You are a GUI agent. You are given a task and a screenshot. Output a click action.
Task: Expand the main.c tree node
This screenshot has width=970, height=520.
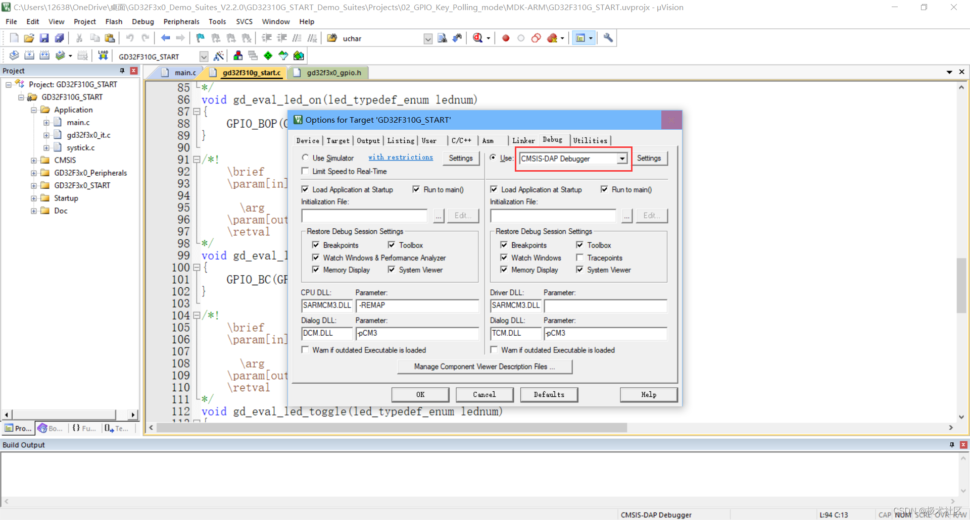(x=46, y=122)
